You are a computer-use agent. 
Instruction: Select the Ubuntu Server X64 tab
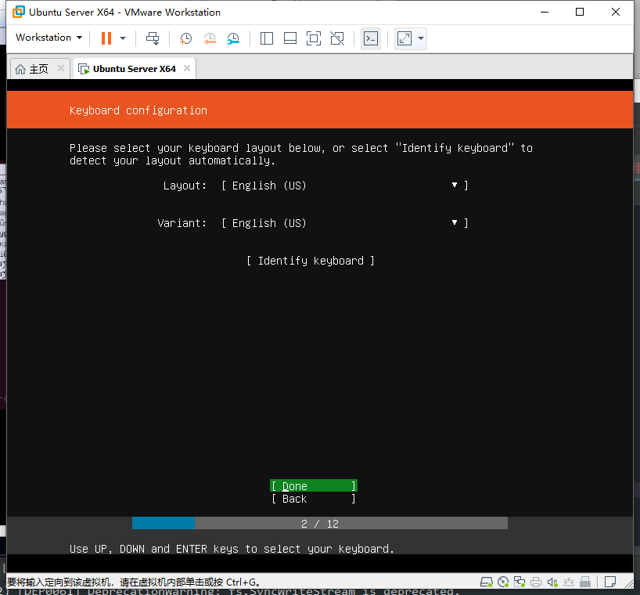pyautogui.click(x=128, y=69)
